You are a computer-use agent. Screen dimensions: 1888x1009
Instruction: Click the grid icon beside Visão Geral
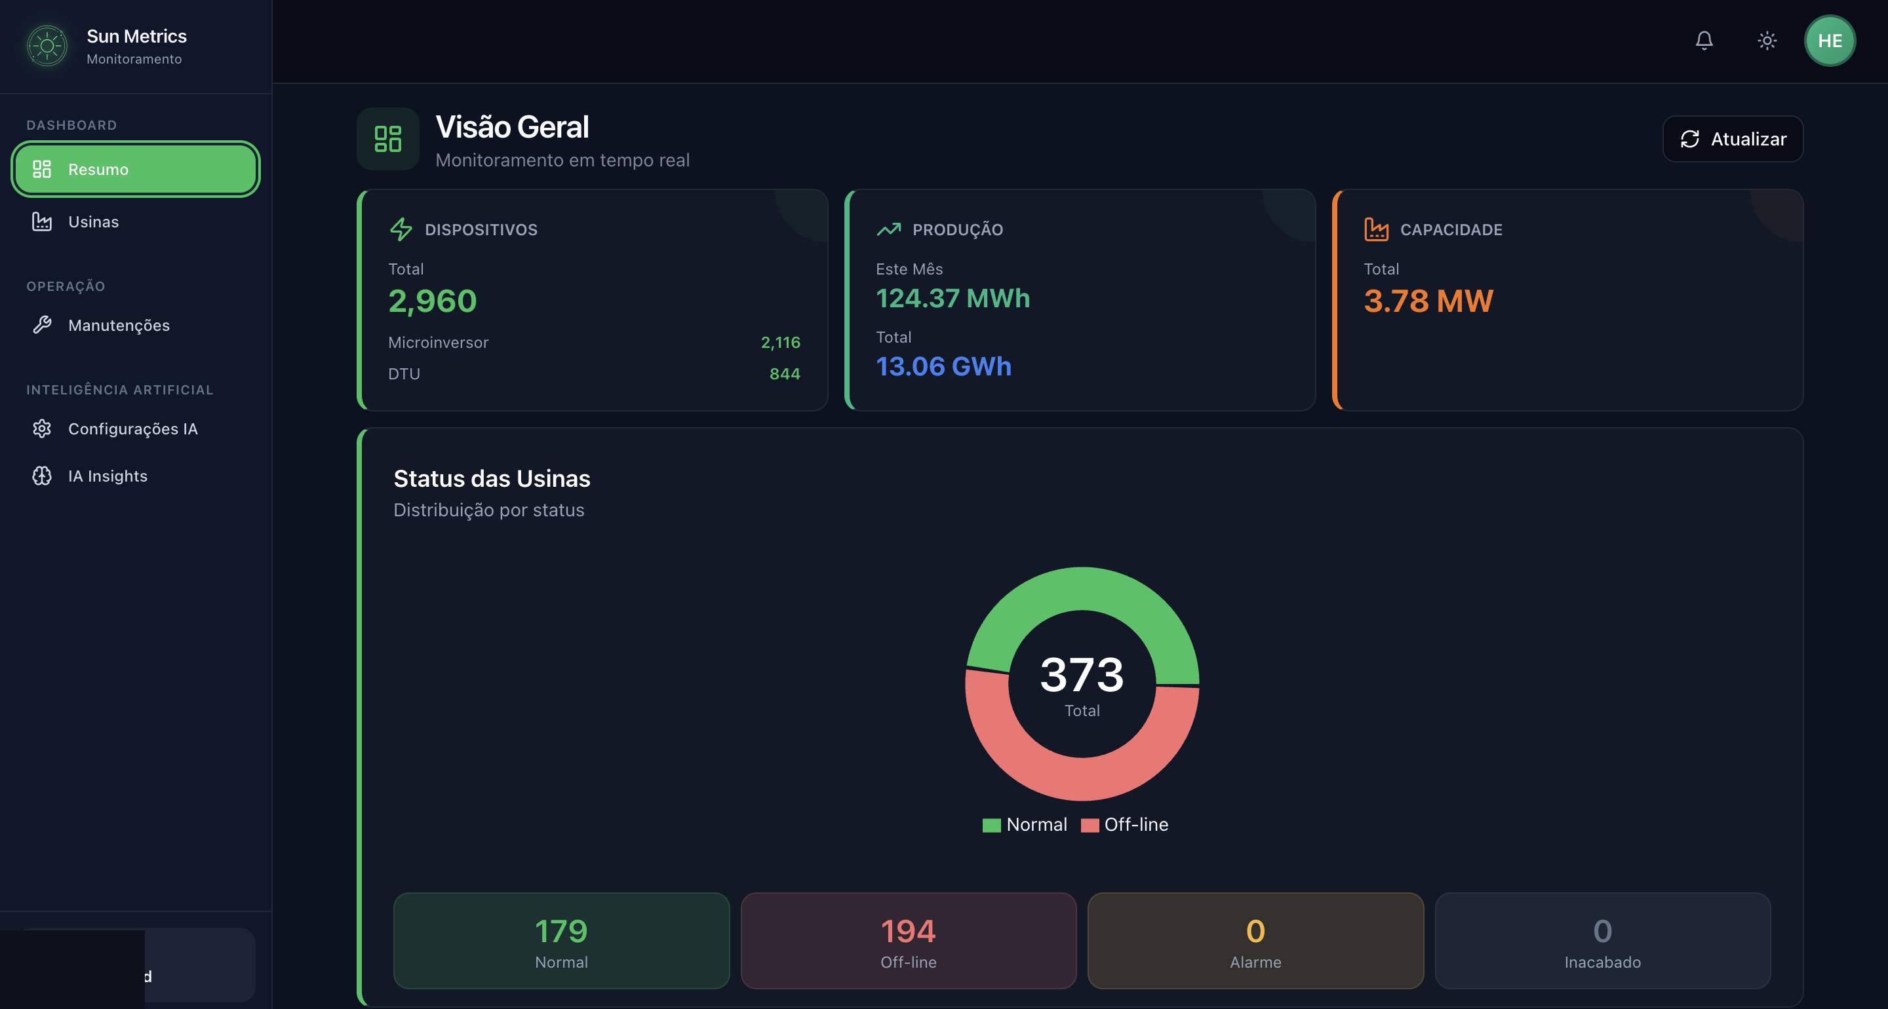pyautogui.click(x=387, y=138)
